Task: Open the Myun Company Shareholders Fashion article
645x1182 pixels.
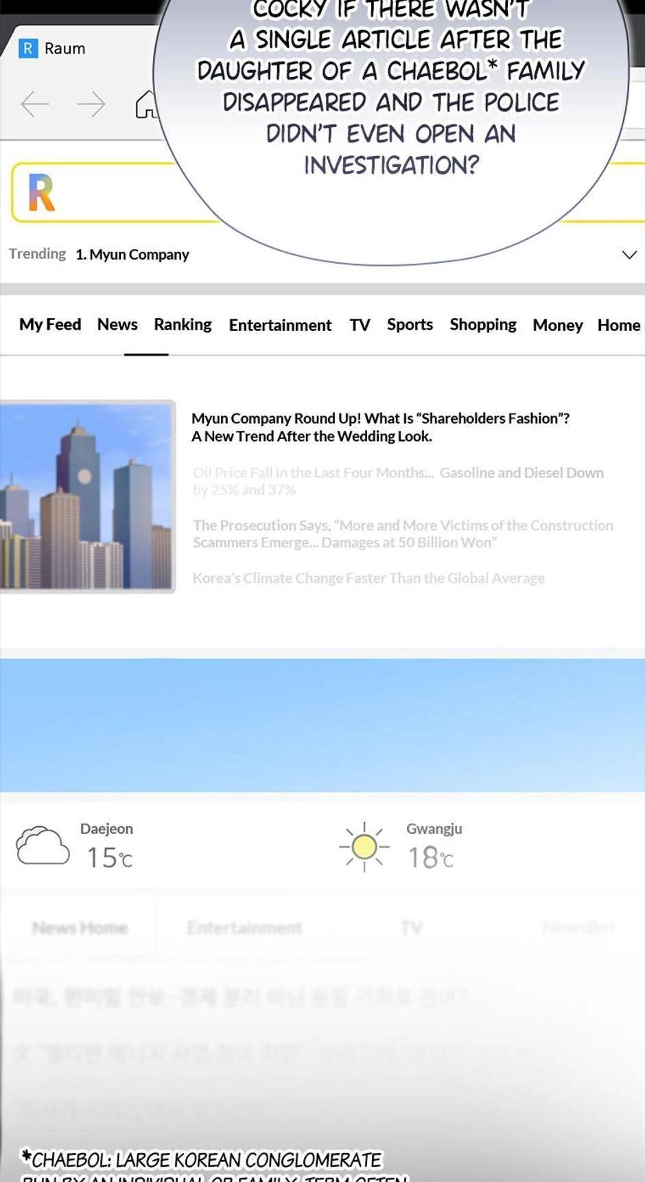Action: 380,427
